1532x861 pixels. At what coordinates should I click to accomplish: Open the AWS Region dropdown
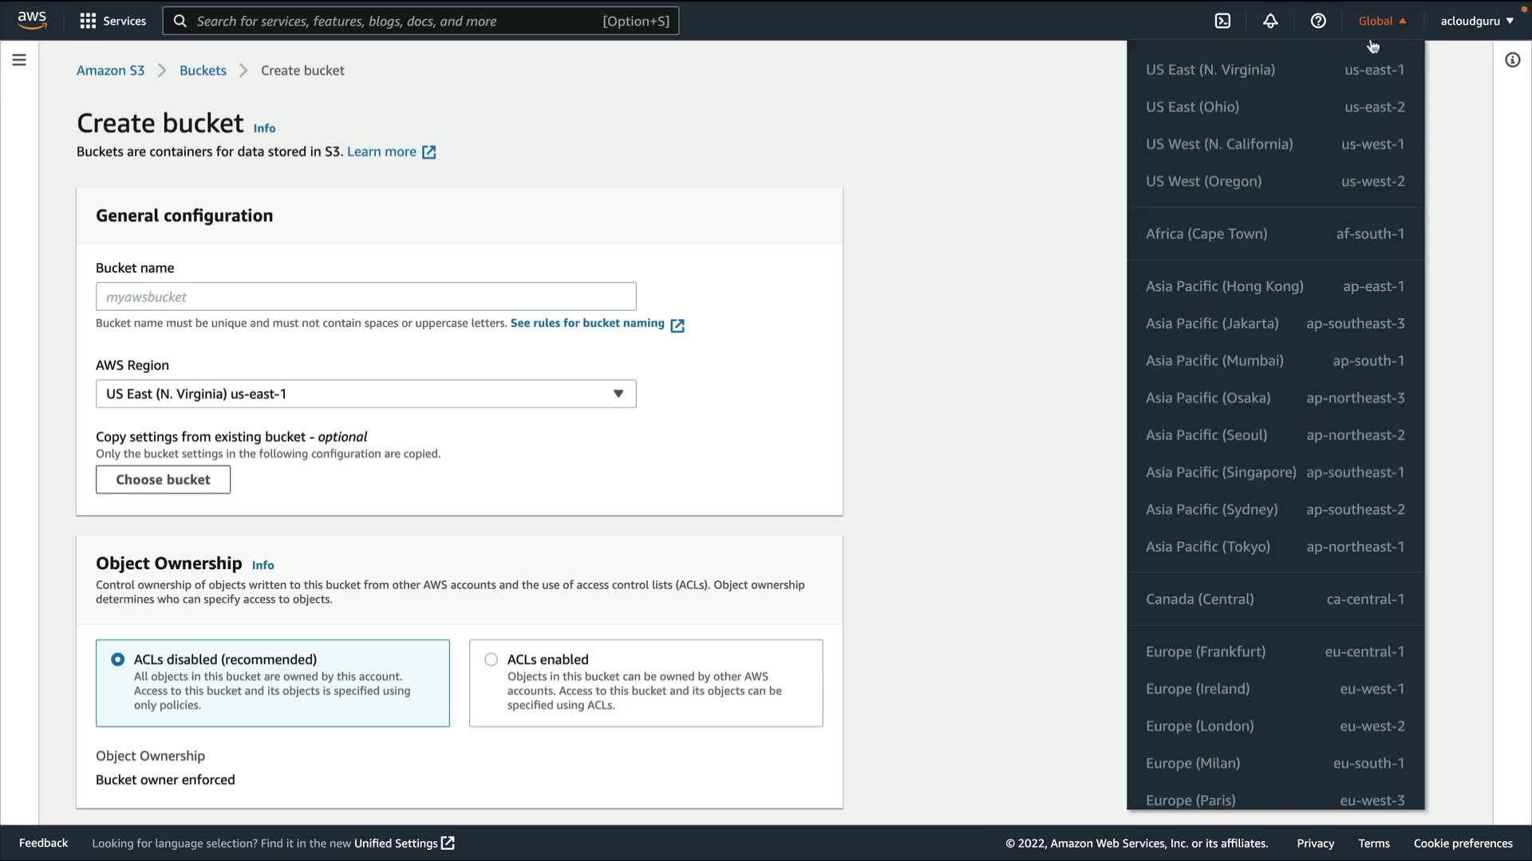(365, 394)
